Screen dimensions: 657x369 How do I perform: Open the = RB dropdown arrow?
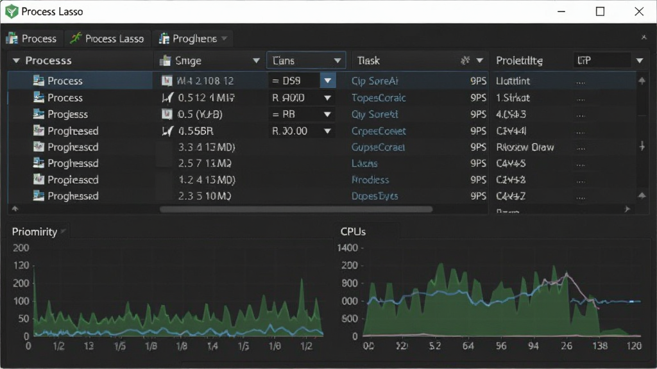coord(328,114)
